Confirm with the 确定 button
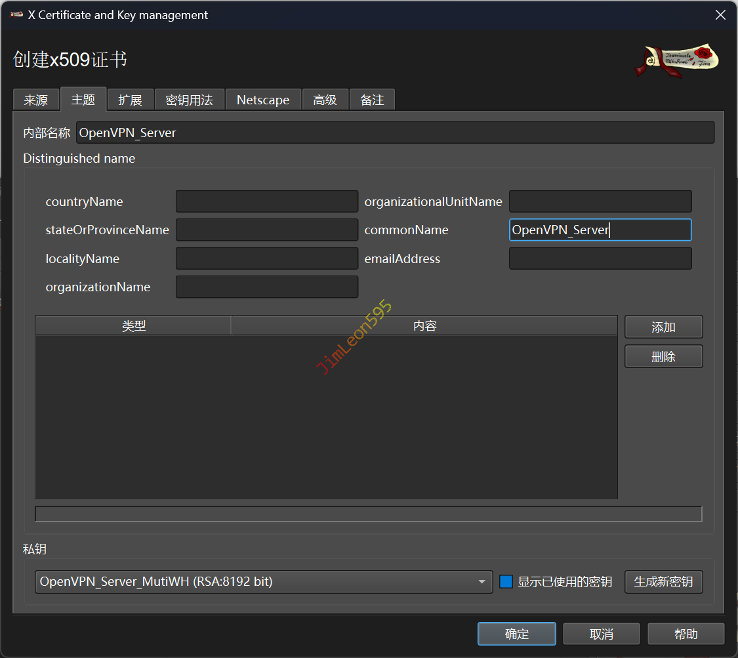The image size is (738, 658). (516, 634)
